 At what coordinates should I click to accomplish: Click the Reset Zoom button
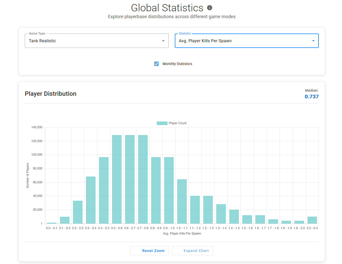pos(150,251)
